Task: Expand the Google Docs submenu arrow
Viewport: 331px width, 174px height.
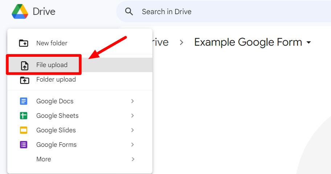Action: [132, 101]
